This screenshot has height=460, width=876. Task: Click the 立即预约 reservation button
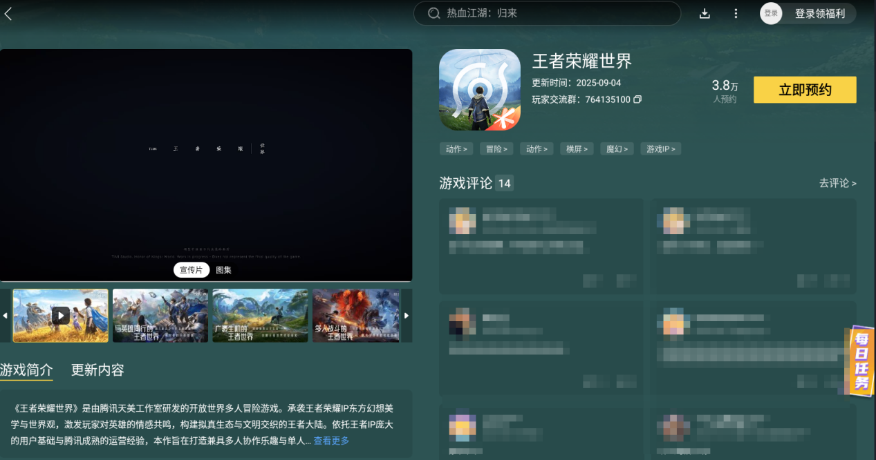tap(804, 90)
